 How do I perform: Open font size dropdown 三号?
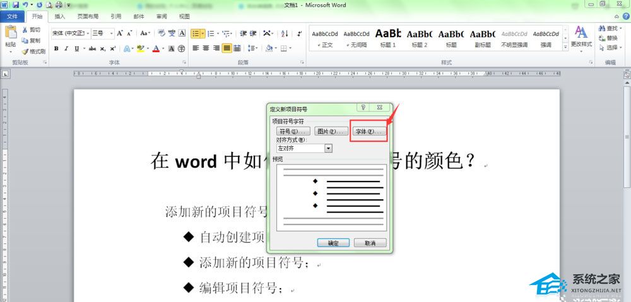pos(112,33)
